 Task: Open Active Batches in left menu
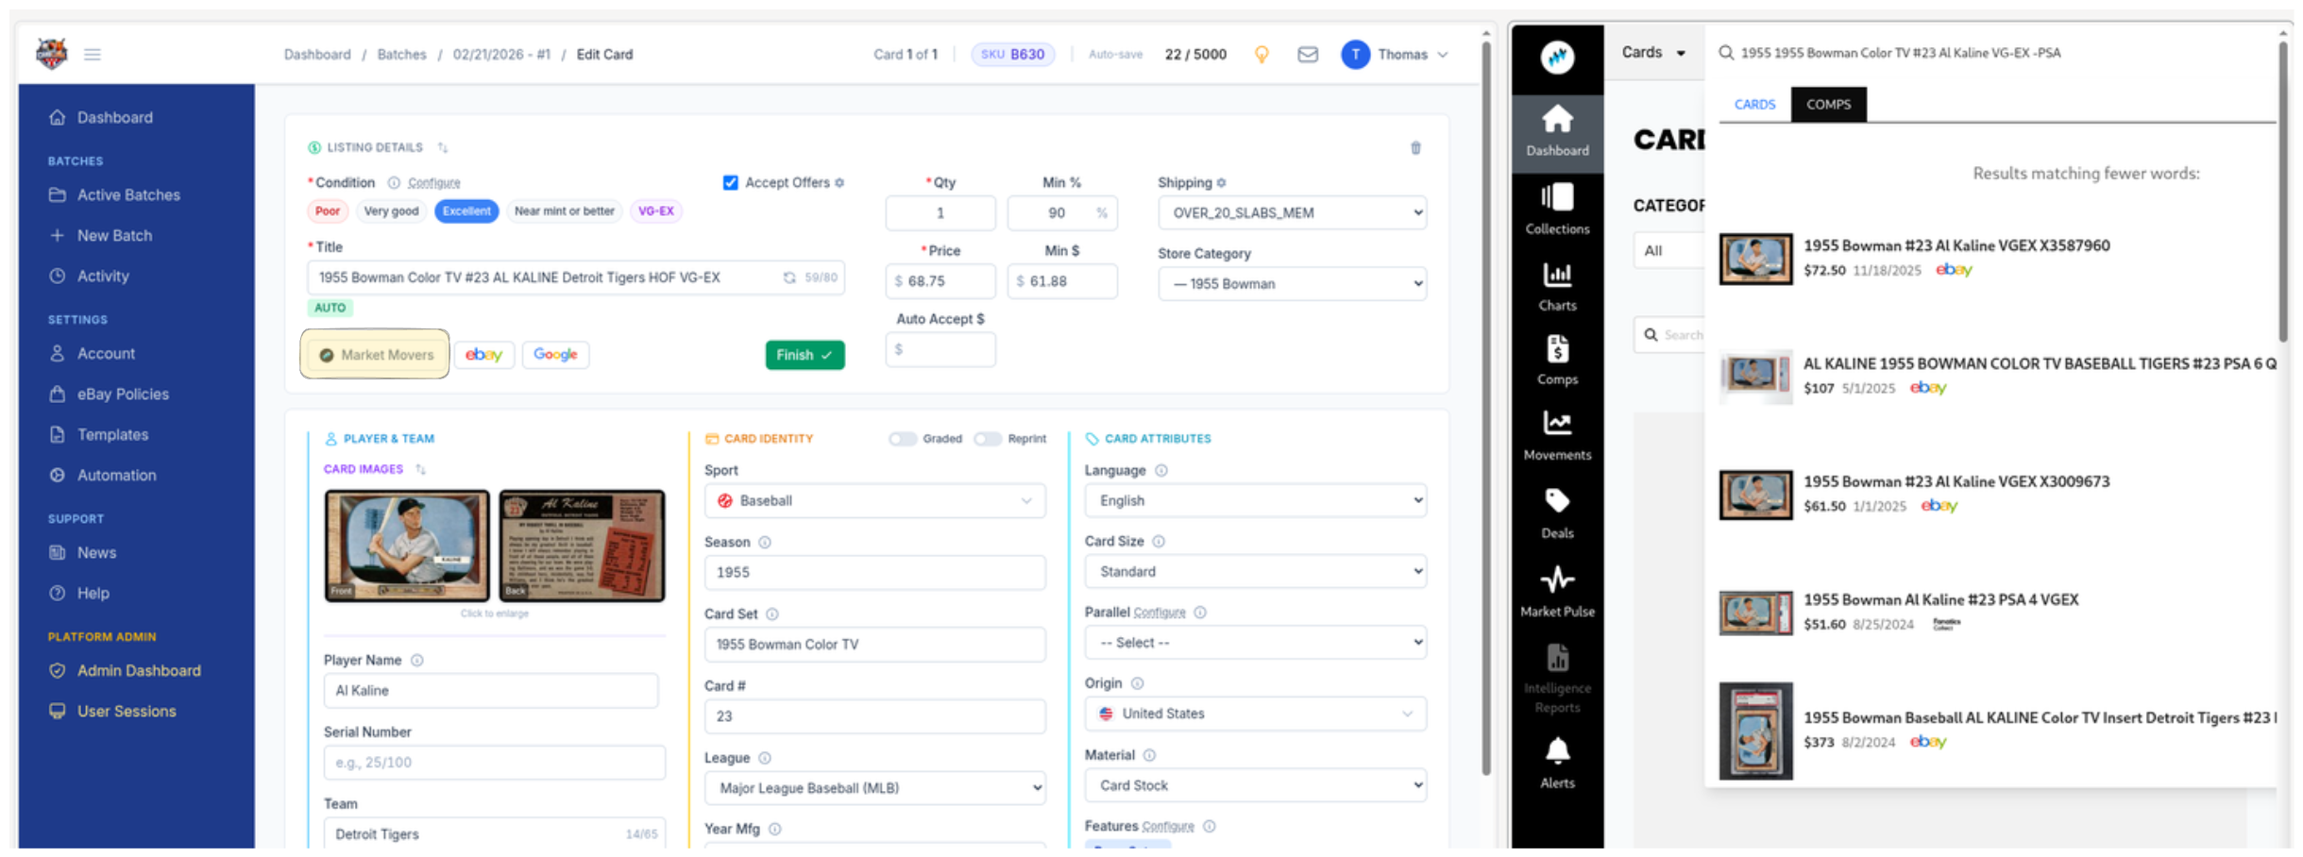(x=128, y=195)
